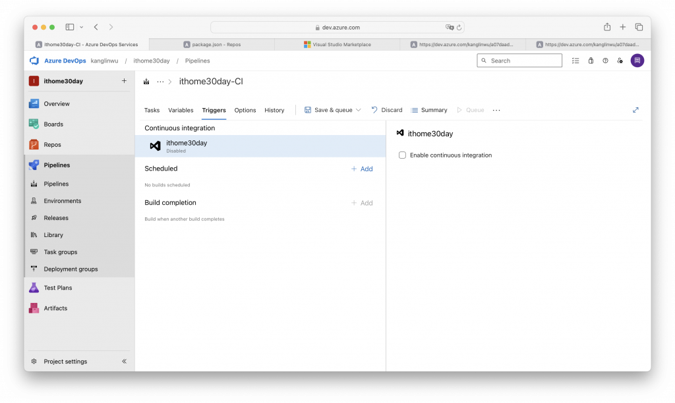The image size is (675, 403).
Task: Click Pipelines breadcrumb link
Action: point(198,61)
